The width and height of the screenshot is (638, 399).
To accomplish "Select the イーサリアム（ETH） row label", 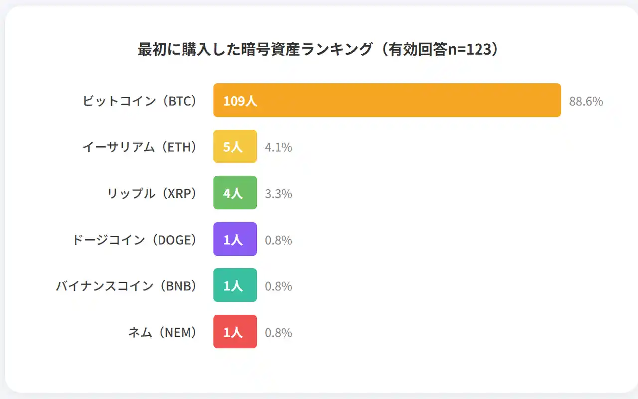I will tap(140, 147).
